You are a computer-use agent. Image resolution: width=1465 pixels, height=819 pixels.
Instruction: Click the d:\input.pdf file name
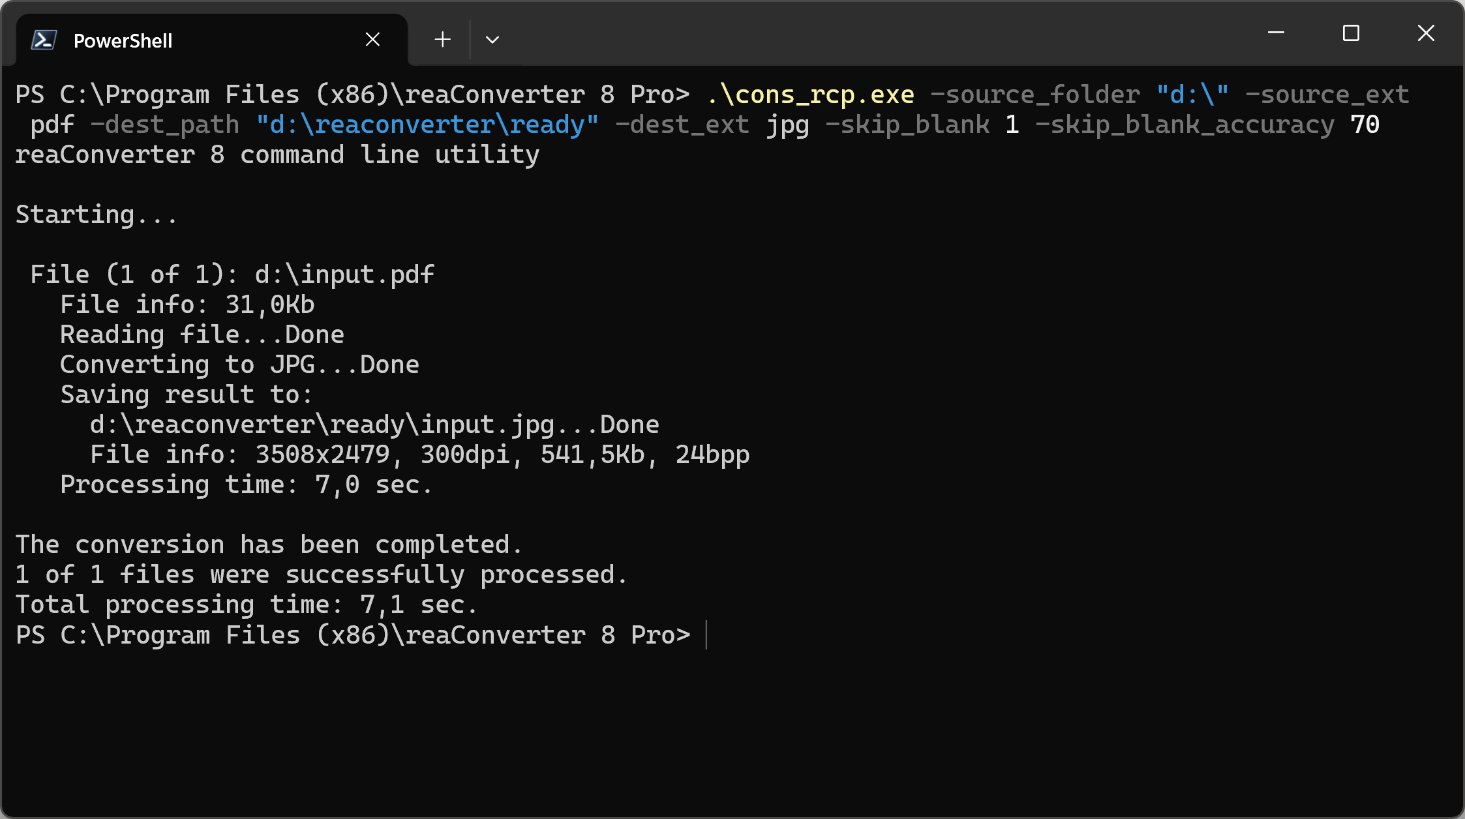coord(344,275)
